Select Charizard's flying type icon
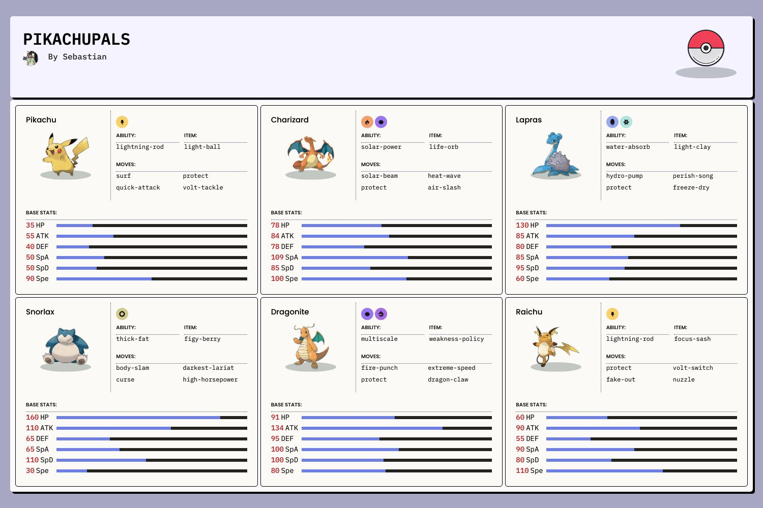The height and width of the screenshot is (508, 763). tap(381, 122)
